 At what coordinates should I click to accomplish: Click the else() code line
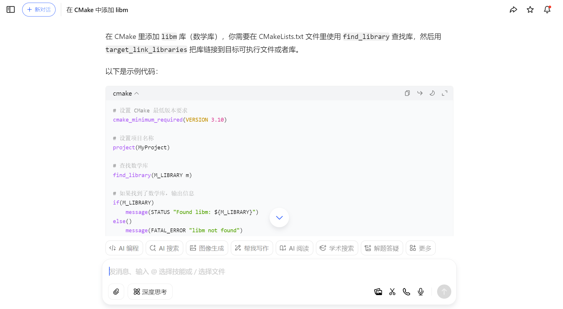click(x=122, y=221)
